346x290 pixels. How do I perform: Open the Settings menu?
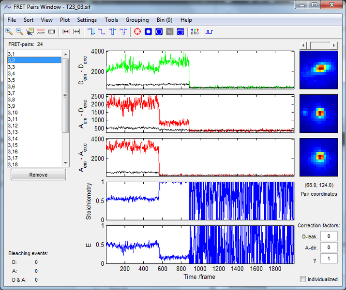point(87,20)
